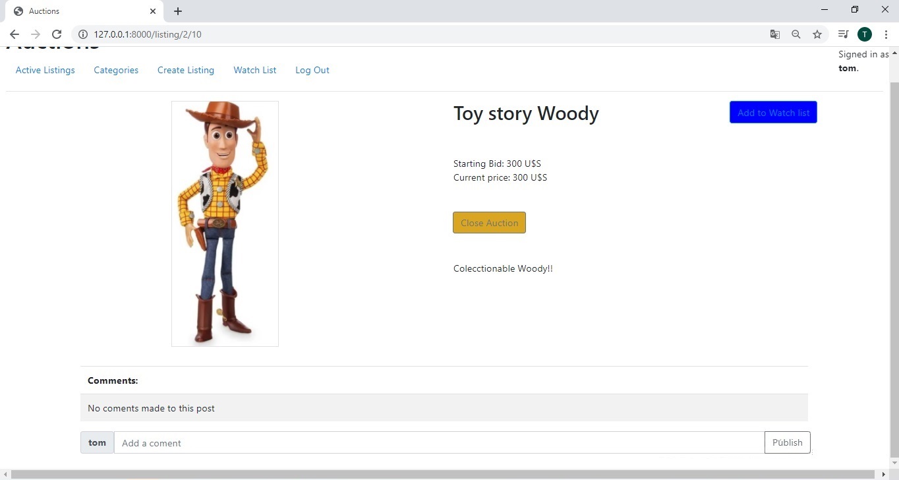Click the browser back arrow

tap(14, 34)
